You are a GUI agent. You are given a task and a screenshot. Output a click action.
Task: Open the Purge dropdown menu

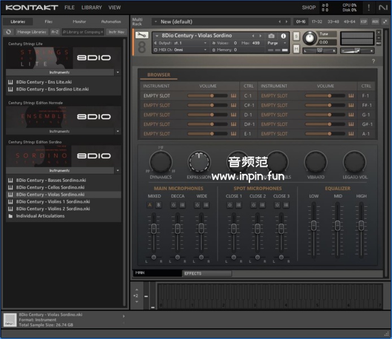276,43
